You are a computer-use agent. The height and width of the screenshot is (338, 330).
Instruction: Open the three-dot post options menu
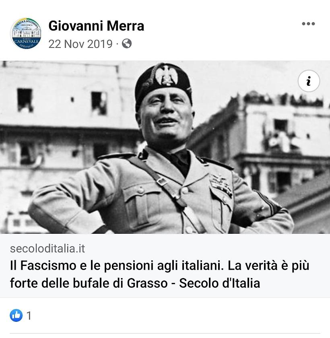[x=308, y=24]
